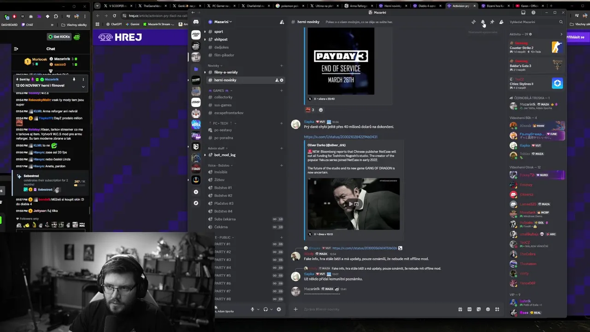Open x.com status link ending 460431

pos(341,137)
